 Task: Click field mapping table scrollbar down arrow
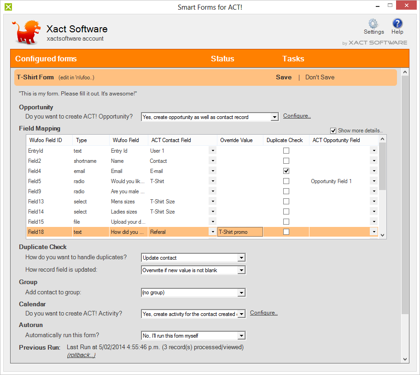(383, 235)
